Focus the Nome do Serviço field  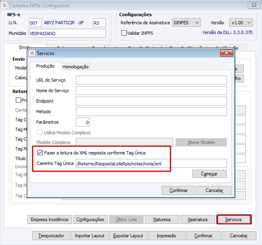pos(151,91)
